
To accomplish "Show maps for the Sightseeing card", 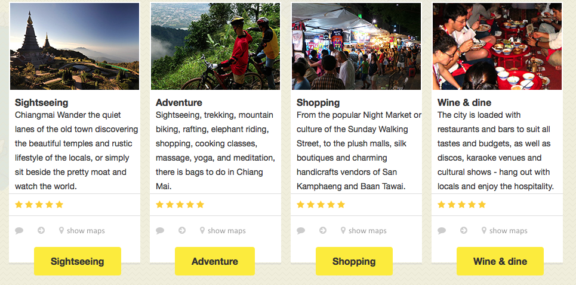I will coord(82,231).
